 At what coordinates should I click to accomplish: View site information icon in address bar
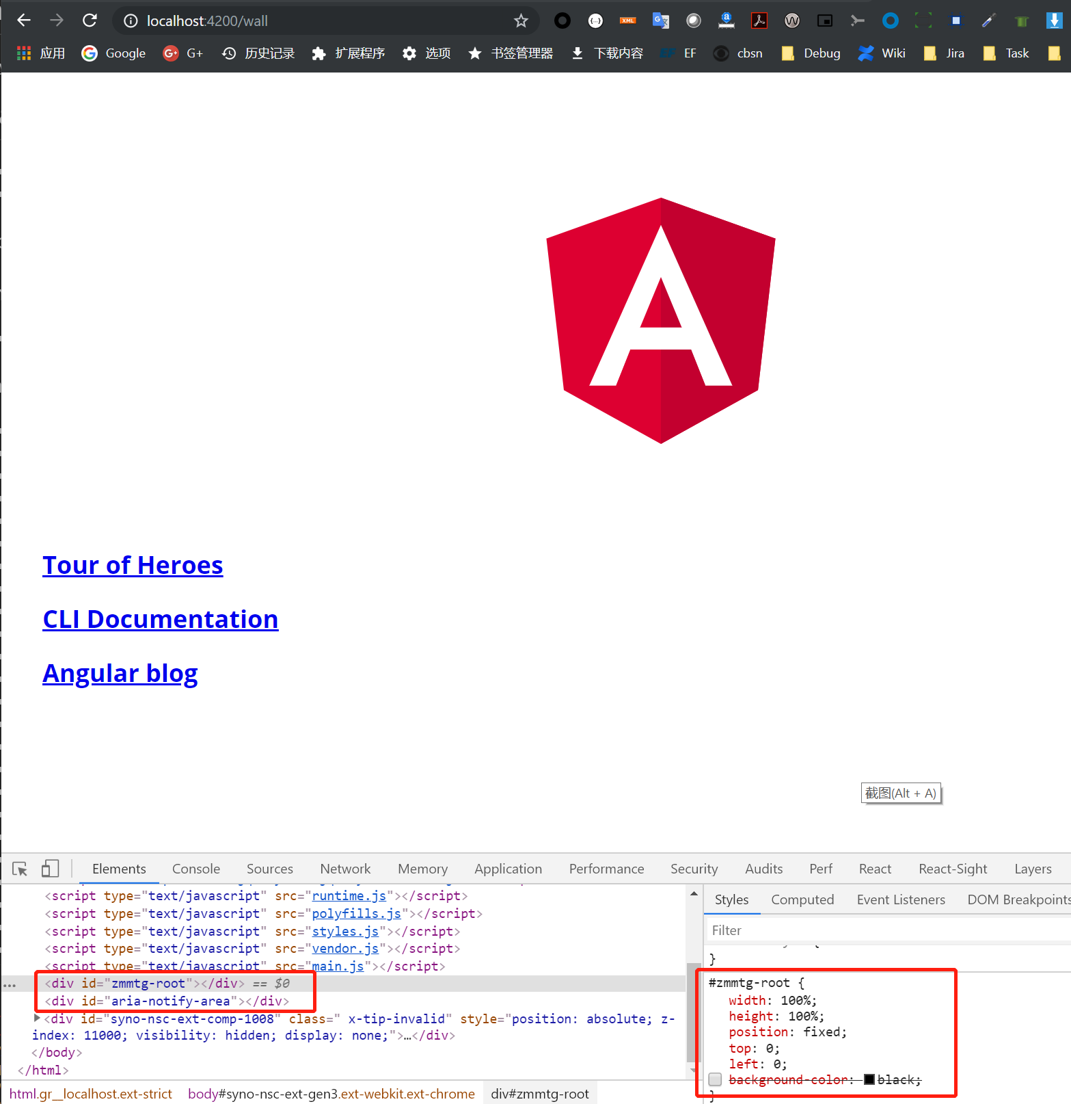[x=131, y=21]
